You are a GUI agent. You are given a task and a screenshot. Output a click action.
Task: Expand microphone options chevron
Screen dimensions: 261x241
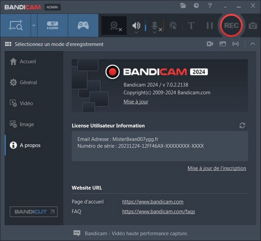point(154,32)
